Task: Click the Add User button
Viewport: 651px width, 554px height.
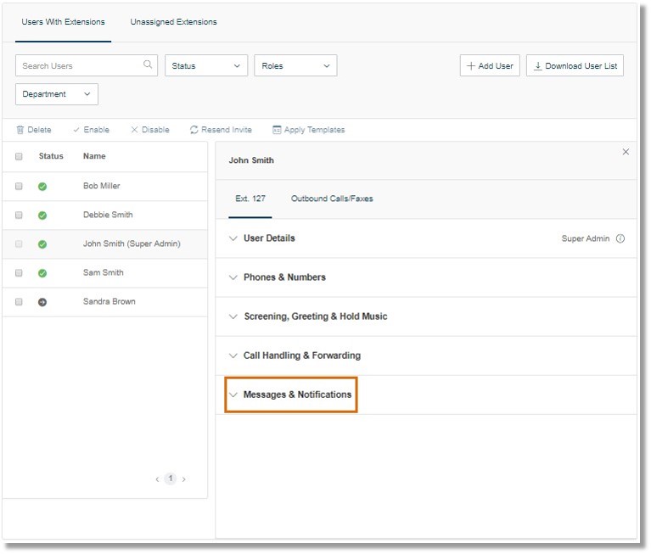Action: tap(490, 65)
